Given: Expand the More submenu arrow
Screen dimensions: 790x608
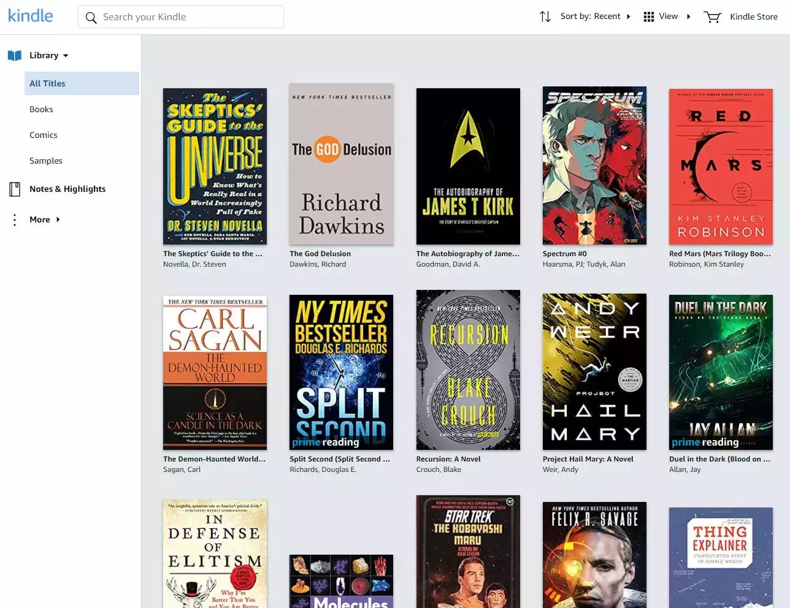Looking at the screenshot, I should click(x=58, y=219).
